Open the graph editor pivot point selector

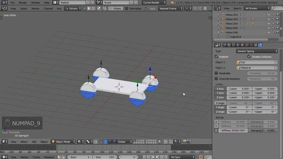(x=188, y=8)
